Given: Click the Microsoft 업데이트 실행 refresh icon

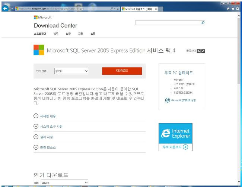Looking at the screenshot, I should pos(168,100).
